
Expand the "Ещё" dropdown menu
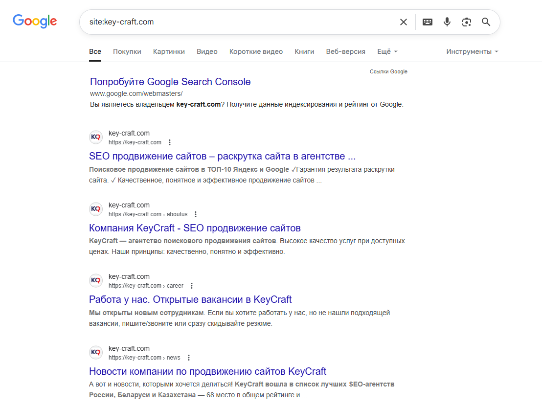(387, 51)
